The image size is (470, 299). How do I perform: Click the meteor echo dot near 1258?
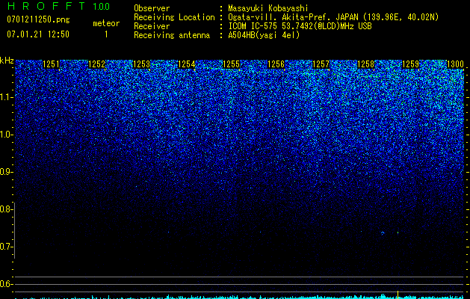point(383,232)
